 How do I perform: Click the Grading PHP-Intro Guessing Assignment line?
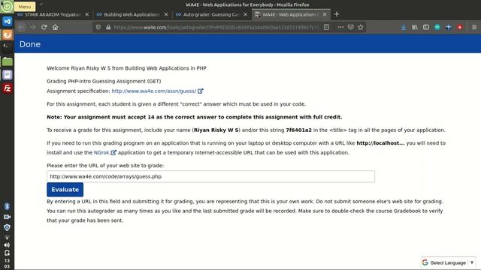tap(104, 81)
